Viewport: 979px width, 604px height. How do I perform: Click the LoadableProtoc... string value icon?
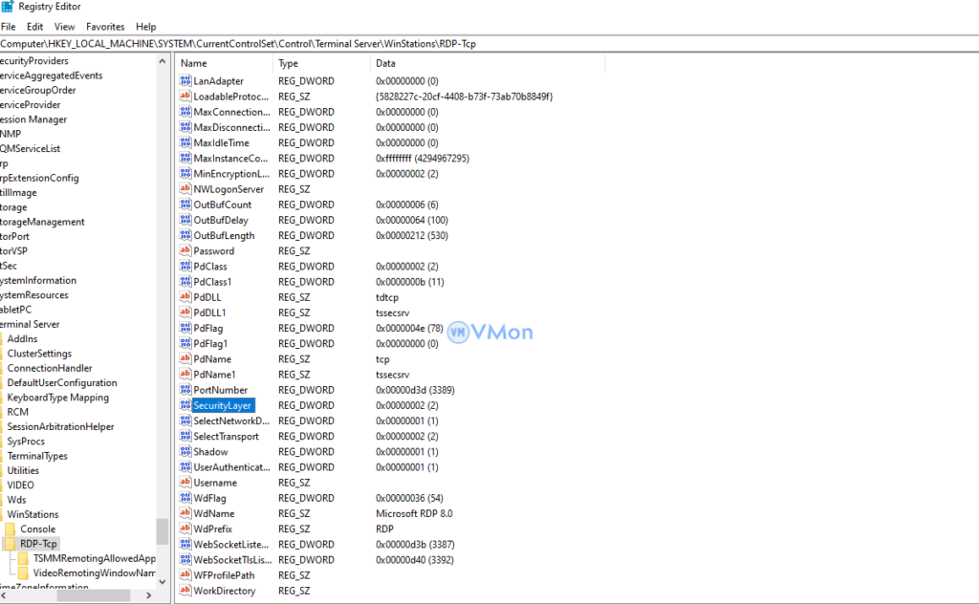pyautogui.click(x=185, y=97)
